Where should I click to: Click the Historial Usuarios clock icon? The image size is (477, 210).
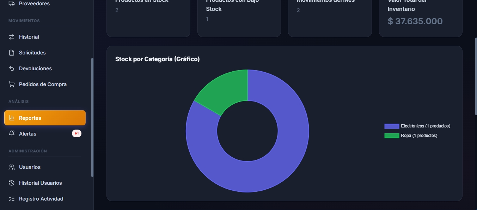coord(12,183)
